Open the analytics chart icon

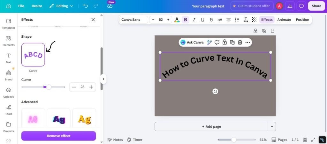290,6
